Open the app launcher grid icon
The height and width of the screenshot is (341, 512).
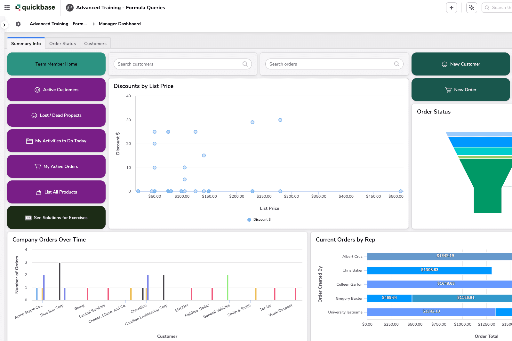pos(7,8)
